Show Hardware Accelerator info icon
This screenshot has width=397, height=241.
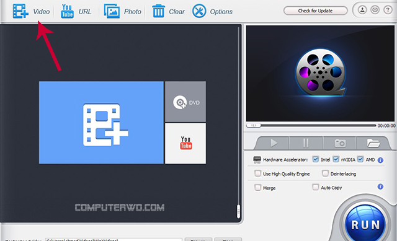pyautogui.click(x=380, y=160)
